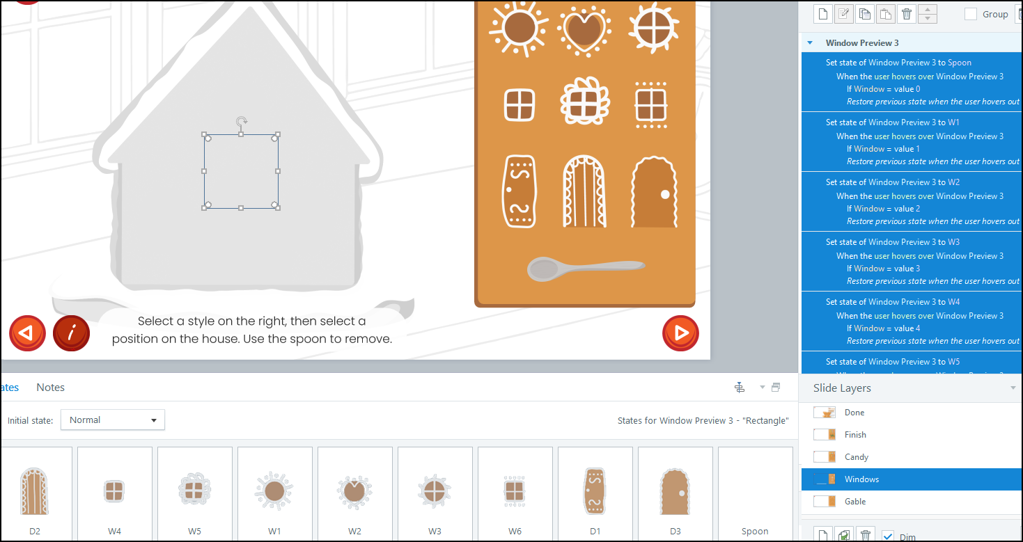Viewport: 1023px width, 542px height.
Task: Collapse the Slide Layers panel arrow
Action: click(x=1013, y=388)
